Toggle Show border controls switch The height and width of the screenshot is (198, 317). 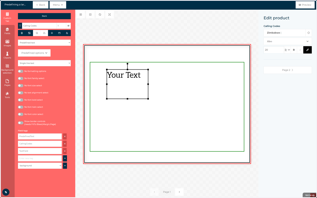point(21,123)
